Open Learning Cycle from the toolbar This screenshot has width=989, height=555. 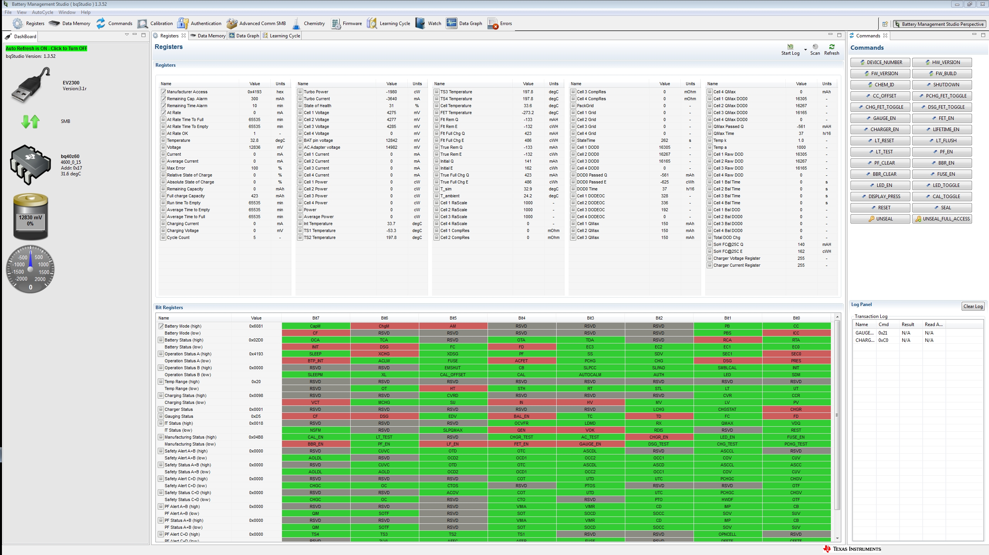388,24
